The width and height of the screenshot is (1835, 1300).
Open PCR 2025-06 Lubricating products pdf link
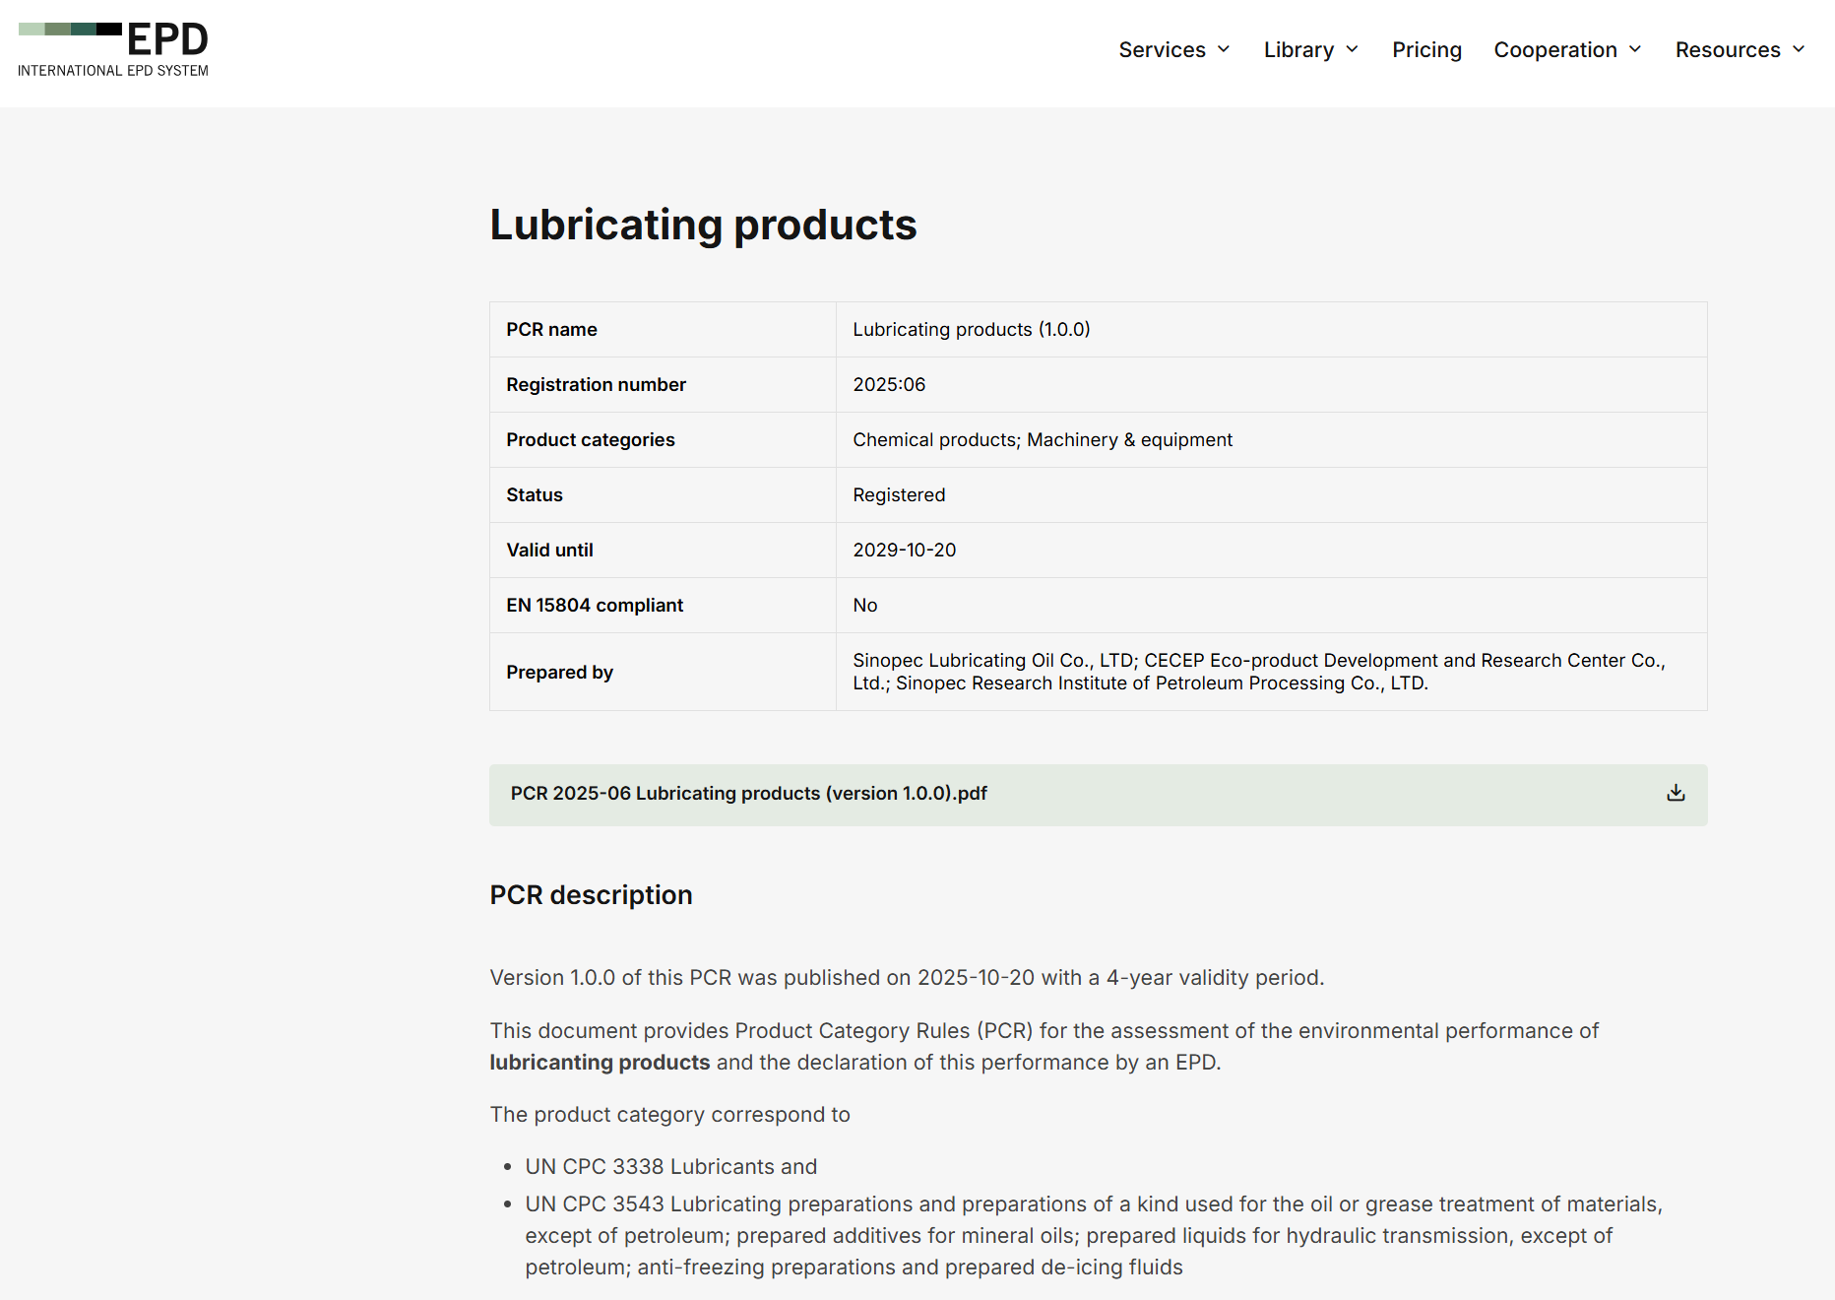[748, 794]
